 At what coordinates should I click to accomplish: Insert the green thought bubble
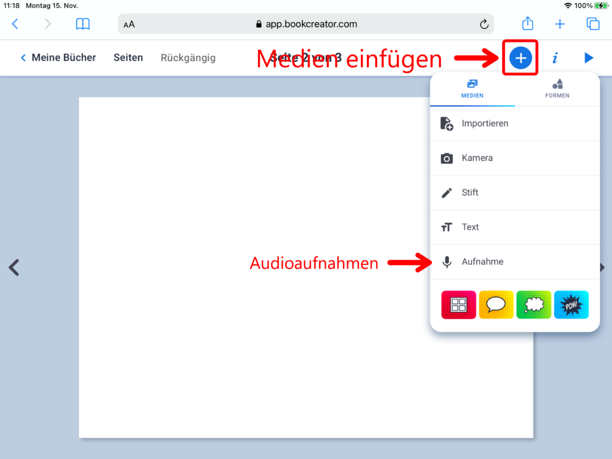[534, 305]
